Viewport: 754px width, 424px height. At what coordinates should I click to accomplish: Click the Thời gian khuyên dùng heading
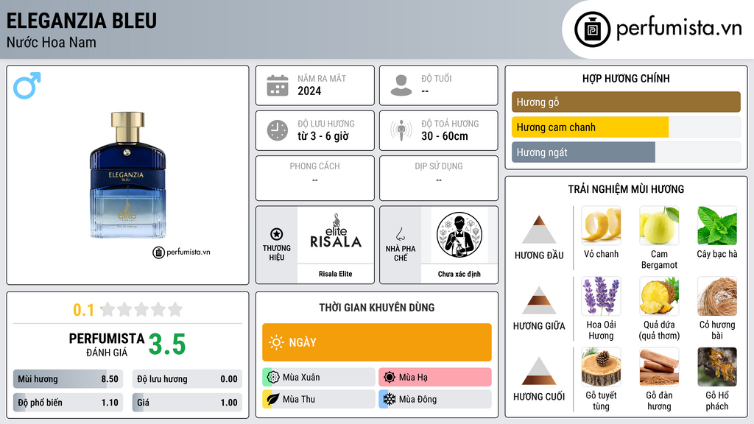pyautogui.click(x=377, y=307)
